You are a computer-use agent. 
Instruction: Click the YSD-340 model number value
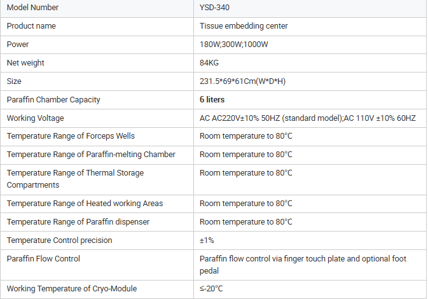click(x=214, y=8)
